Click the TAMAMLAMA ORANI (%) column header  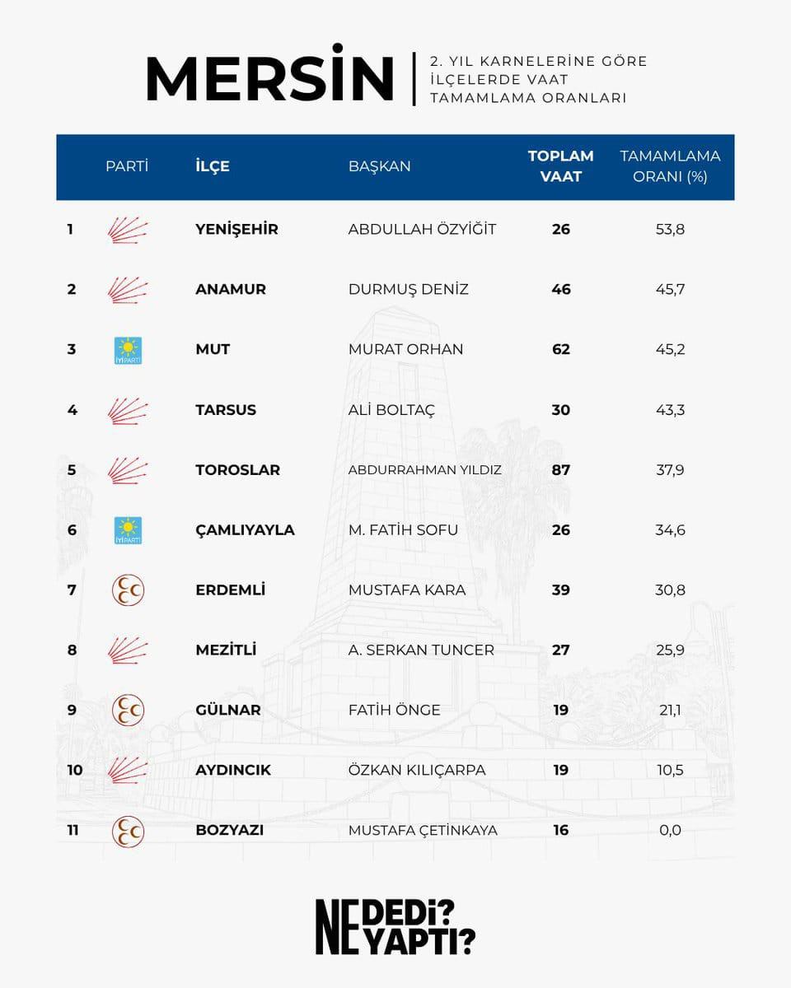670,165
